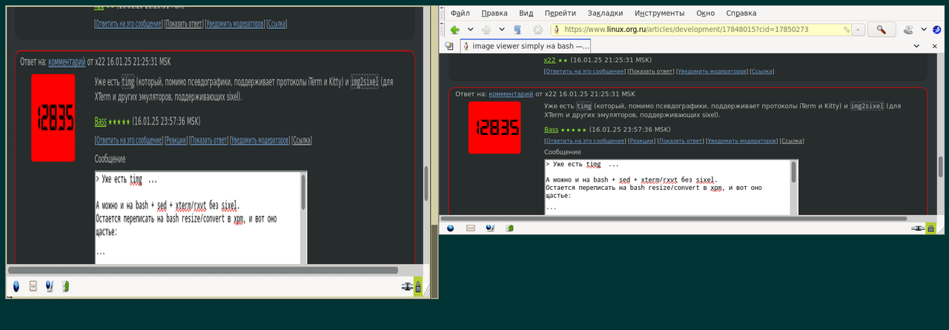Click lower 'Уведомить модераторов', right window

pyautogui.click(x=741, y=141)
